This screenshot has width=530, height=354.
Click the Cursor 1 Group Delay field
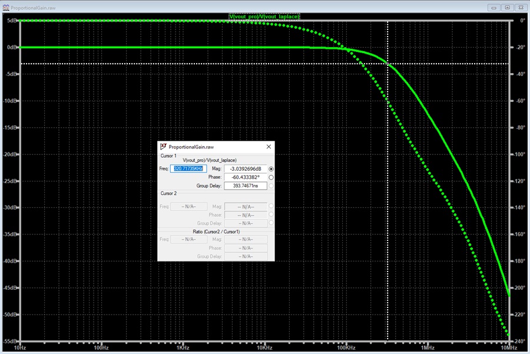pyautogui.click(x=246, y=186)
